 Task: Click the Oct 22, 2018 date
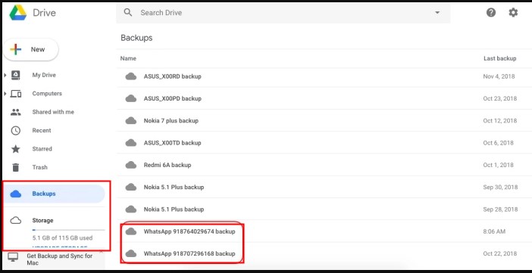click(499, 253)
